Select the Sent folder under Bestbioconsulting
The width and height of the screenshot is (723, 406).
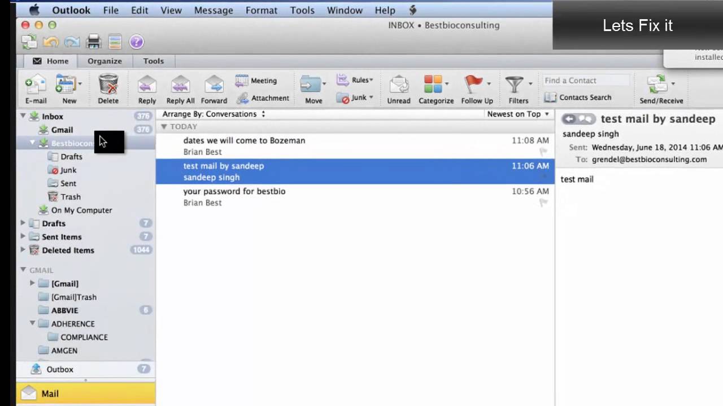(x=68, y=183)
